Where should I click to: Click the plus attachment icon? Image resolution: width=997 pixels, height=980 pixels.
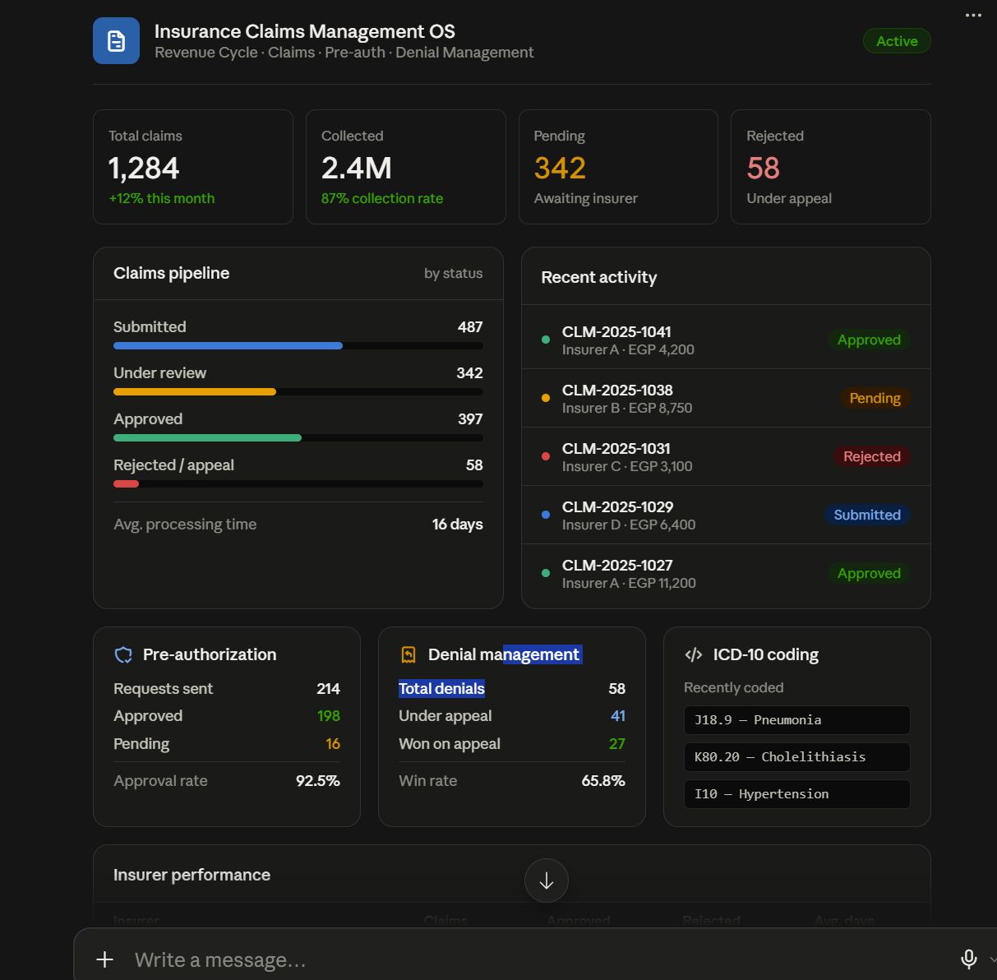pyautogui.click(x=105, y=959)
